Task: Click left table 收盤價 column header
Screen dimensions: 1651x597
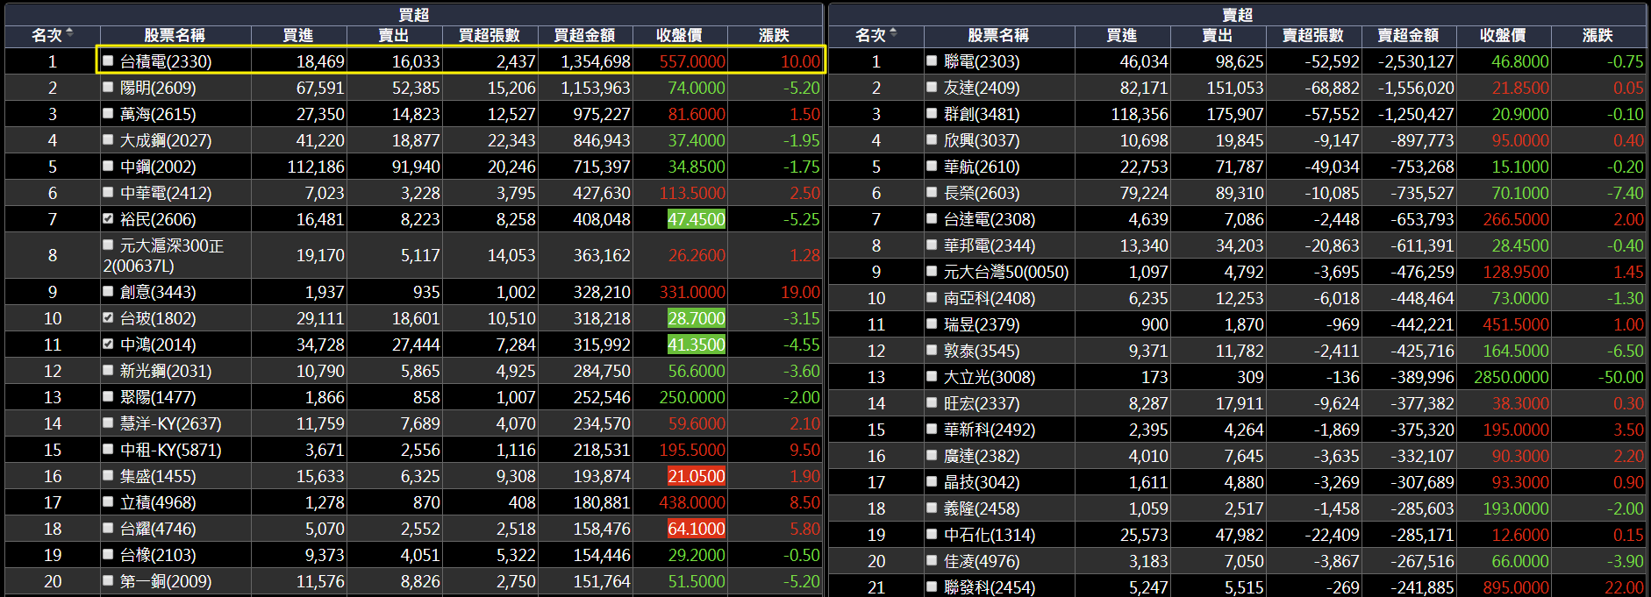Action: click(679, 35)
